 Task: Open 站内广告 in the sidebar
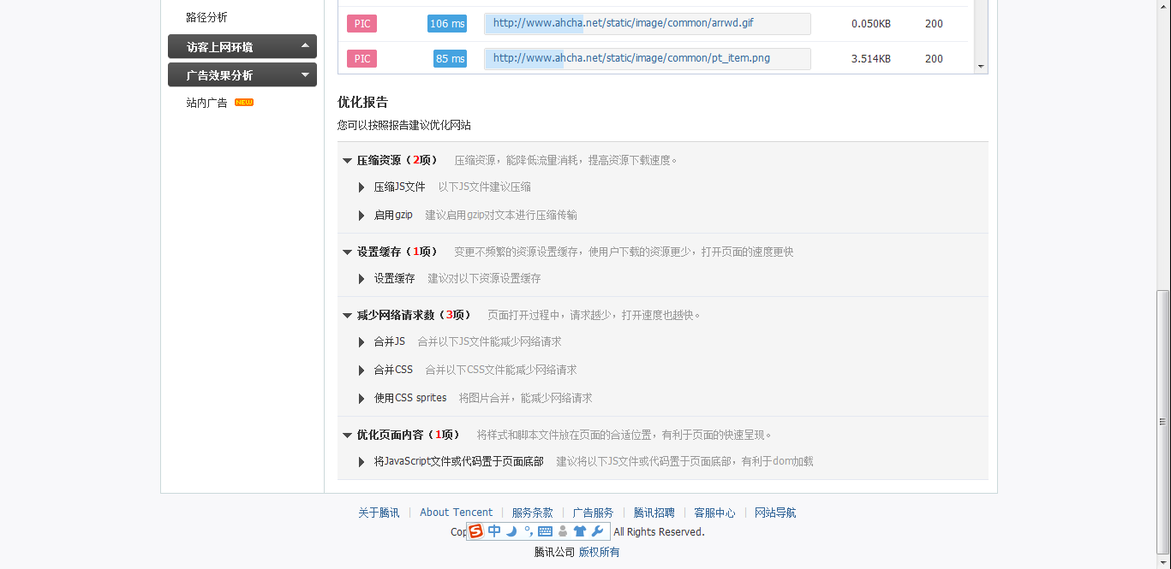(206, 103)
